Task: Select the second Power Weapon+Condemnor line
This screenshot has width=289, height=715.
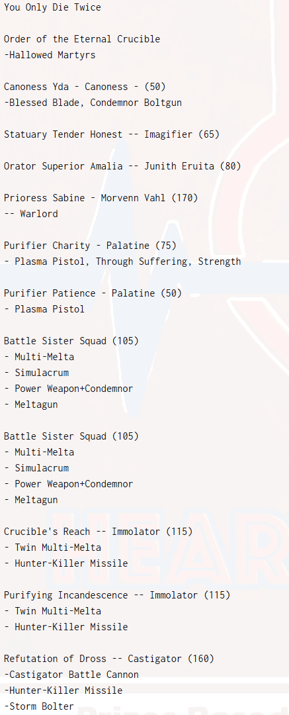Action: (x=68, y=484)
